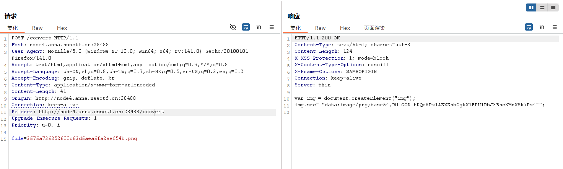Click response Content-Type text/html charset line
This screenshot has width=563, height=169.
tap(352, 45)
